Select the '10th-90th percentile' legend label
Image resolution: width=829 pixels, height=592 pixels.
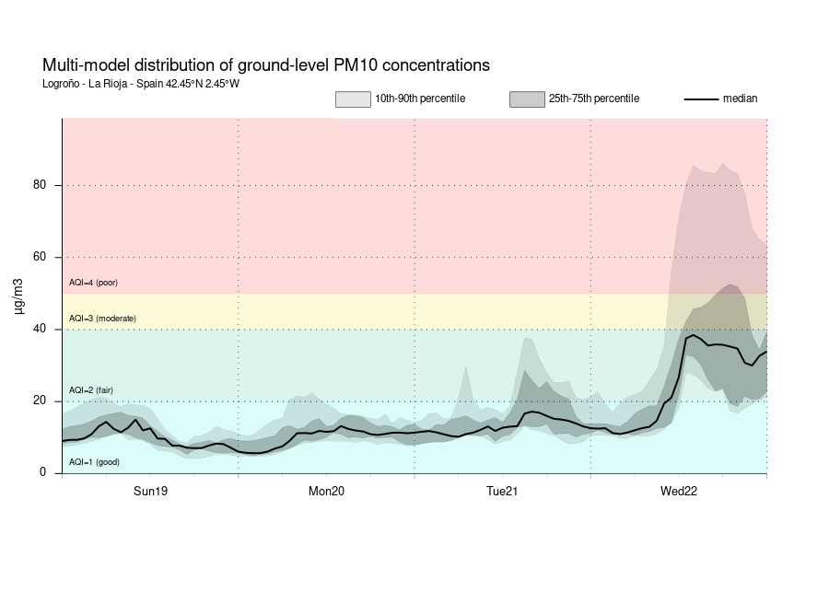point(419,99)
